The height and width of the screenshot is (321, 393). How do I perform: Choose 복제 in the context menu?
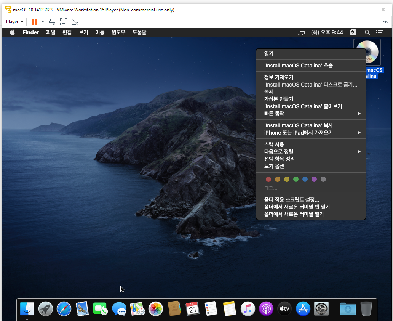[x=311, y=92]
